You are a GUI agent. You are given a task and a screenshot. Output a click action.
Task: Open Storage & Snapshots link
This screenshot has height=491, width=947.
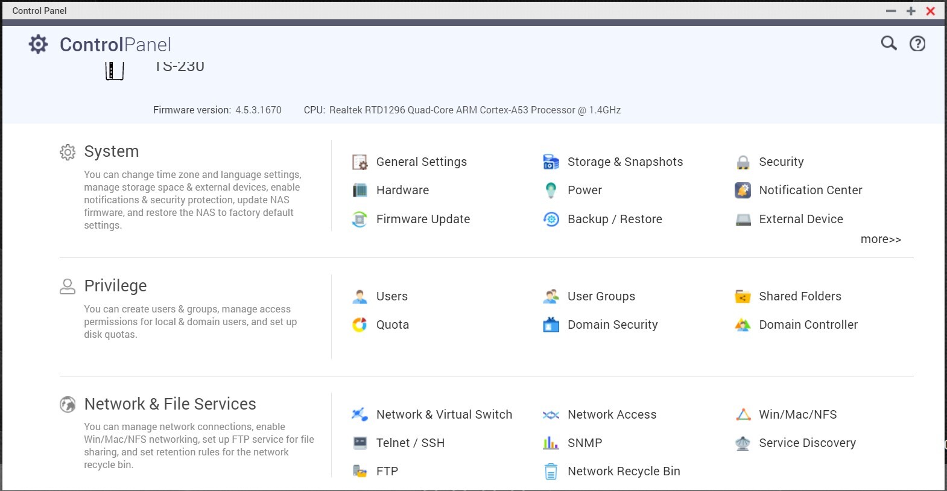[x=625, y=162]
